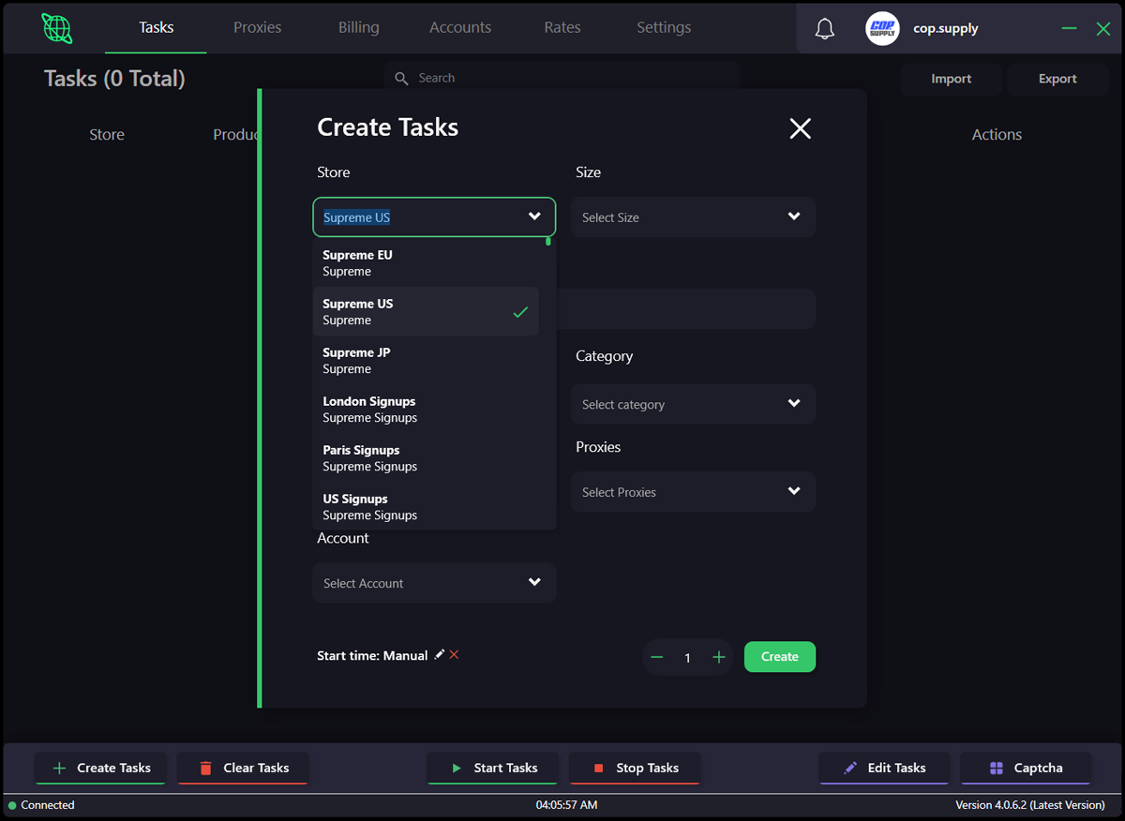
Task: Expand the Select Size dropdown
Action: [693, 217]
